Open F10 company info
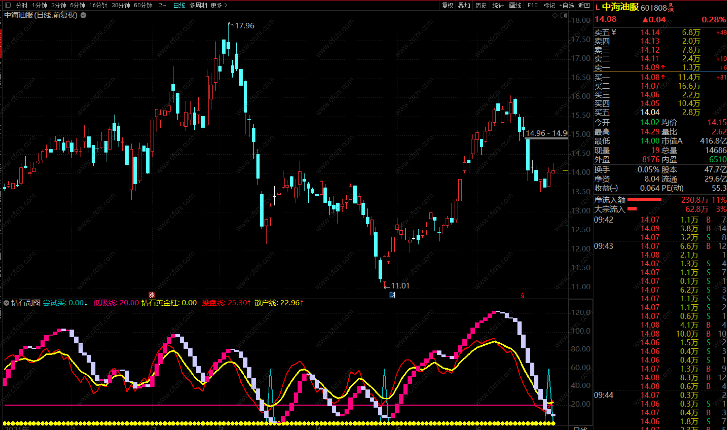 (533, 5)
